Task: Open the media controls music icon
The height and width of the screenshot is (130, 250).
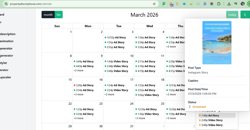Action: point(236,4)
